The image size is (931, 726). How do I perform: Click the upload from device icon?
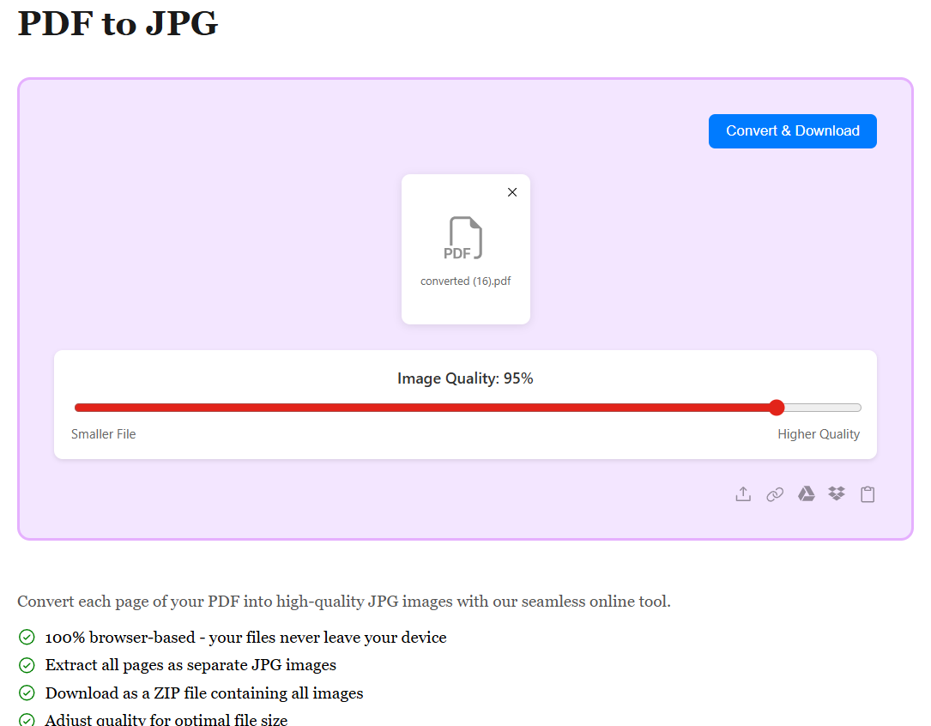[743, 493]
